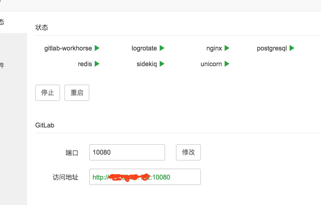This screenshot has height=205, width=321.
Task: Select the unicorn service label
Action: click(x=211, y=64)
